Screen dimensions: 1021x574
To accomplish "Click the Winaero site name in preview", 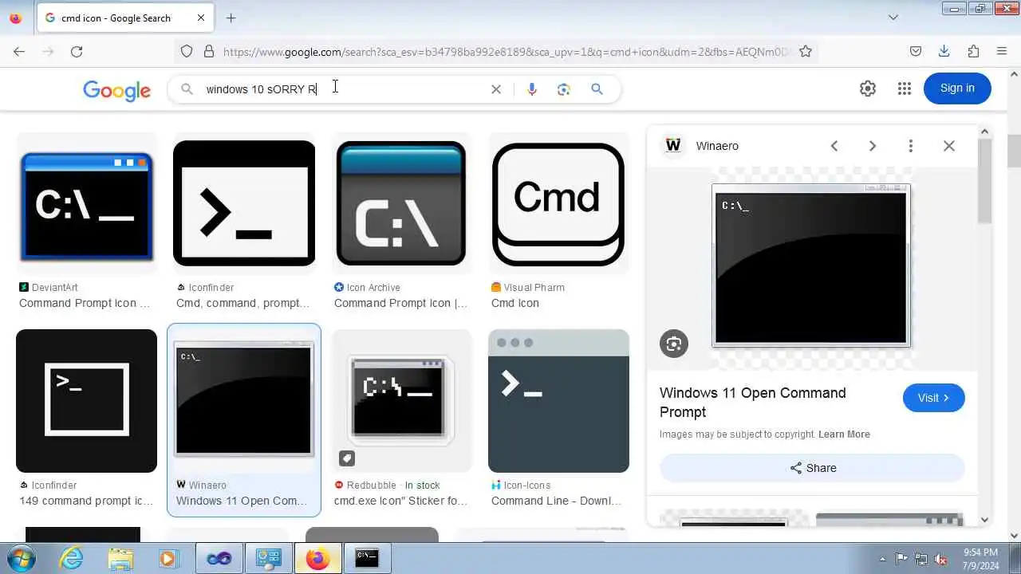I will [x=717, y=146].
